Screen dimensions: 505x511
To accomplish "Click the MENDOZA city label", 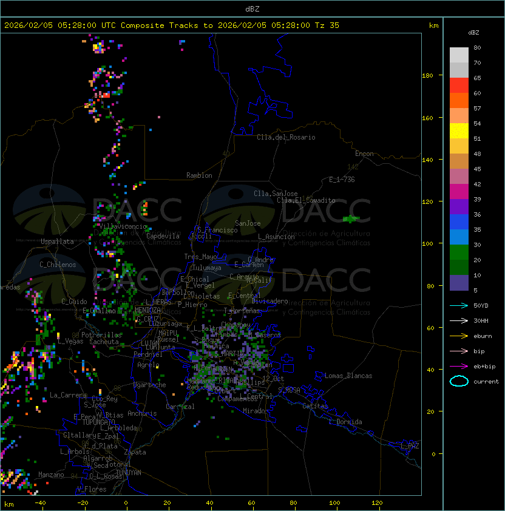I will coord(148,310).
